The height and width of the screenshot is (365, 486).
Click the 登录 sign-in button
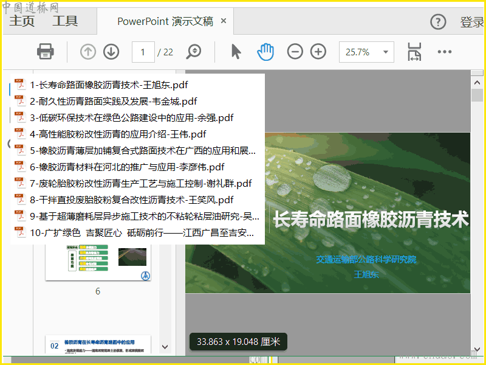click(x=472, y=22)
